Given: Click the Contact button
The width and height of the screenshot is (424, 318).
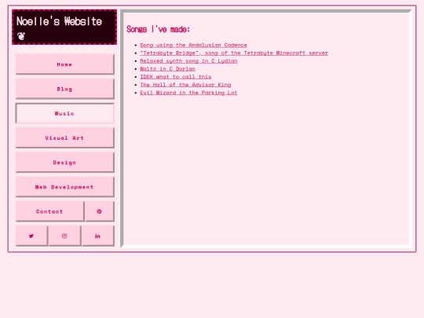Looking at the screenshot, I should click(x=49, y=211).
